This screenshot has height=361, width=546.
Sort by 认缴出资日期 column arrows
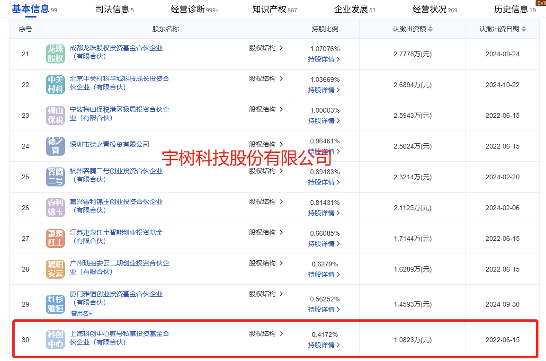(524, 29)
